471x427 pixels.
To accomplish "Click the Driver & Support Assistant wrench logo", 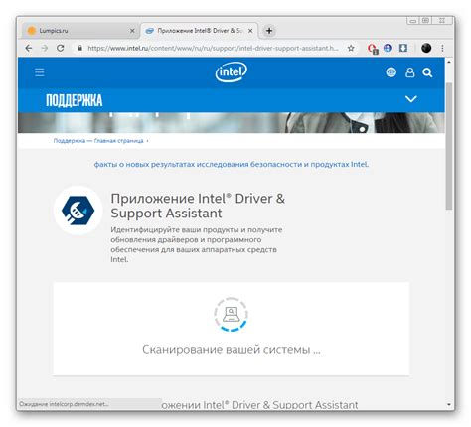I will [78, 211].
